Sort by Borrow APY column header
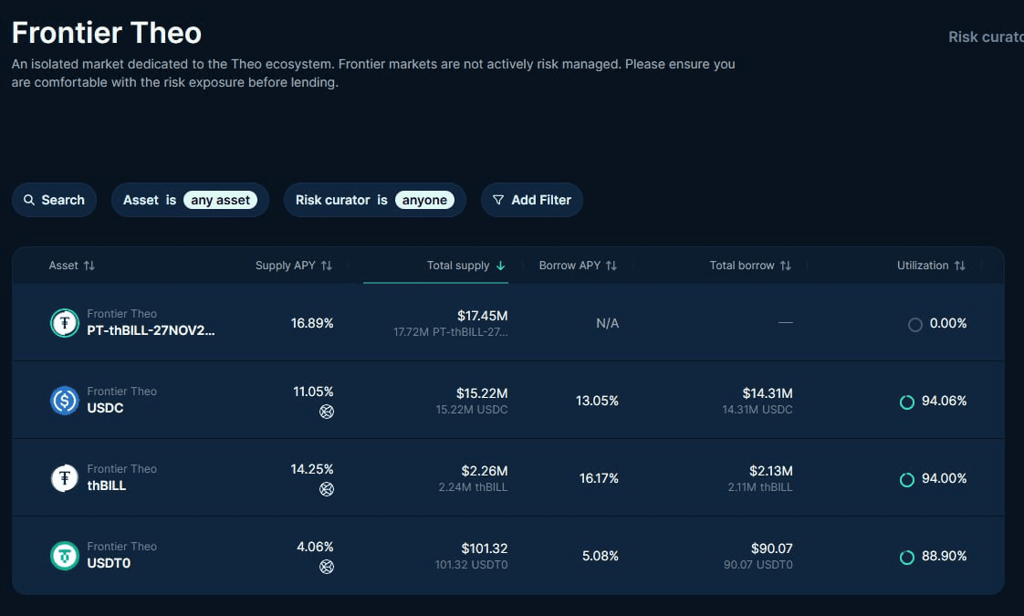 click(578, 266)
